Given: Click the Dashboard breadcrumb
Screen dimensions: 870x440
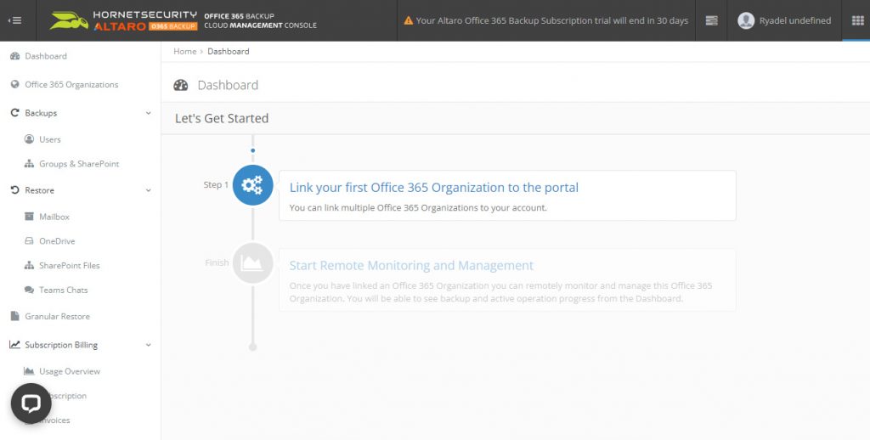Looking at the screenshot, I should point(228,51).
